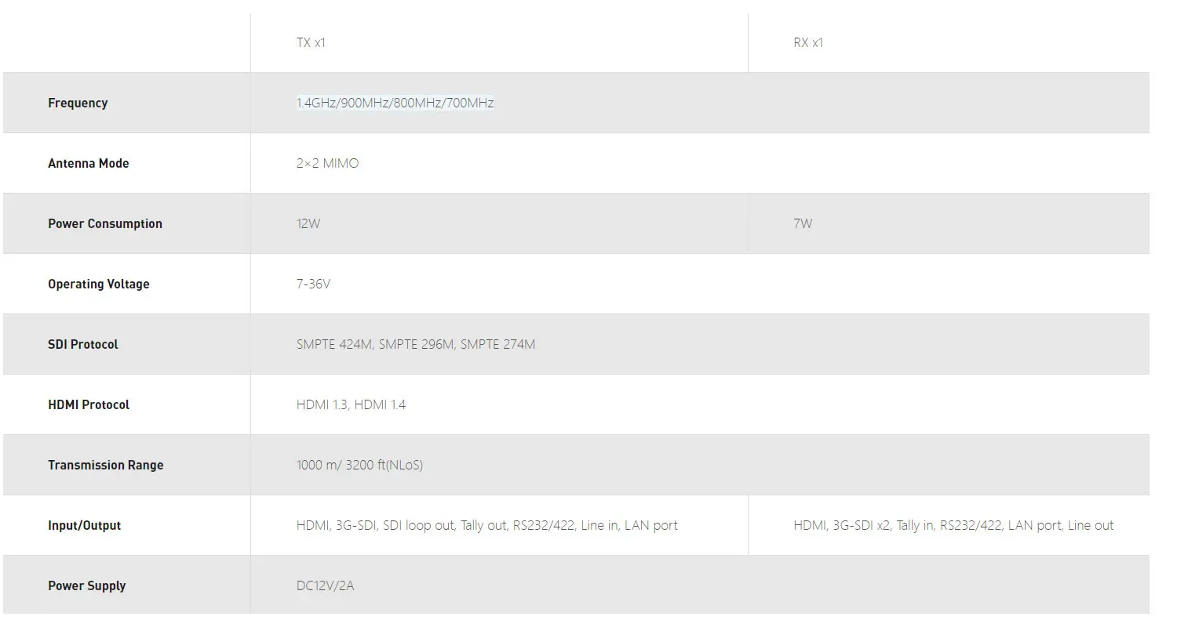Click the 7-36V voltage value
The width and height of the screenshot is (1177, 627).
(313, 284)
